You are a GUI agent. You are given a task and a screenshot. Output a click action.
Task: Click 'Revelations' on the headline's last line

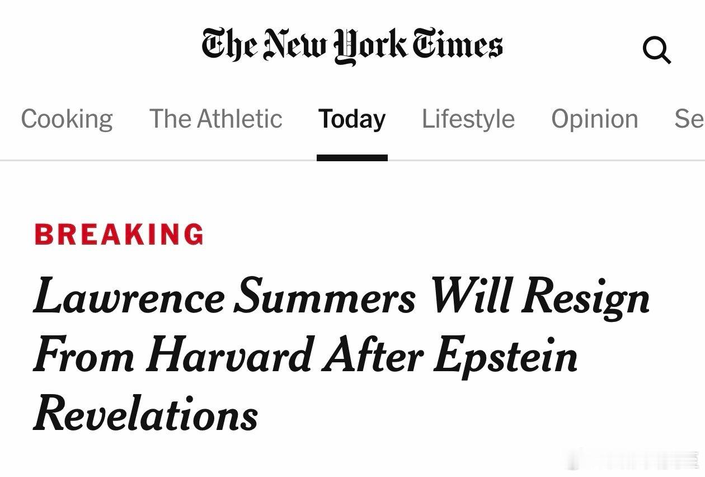145,414
